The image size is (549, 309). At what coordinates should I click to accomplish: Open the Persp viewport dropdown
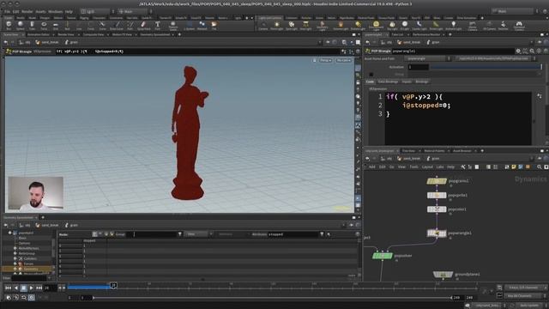pyautogui.click(x=325, y=61)
